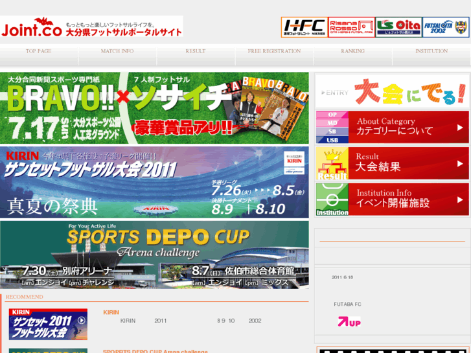
Task: Open the orange KIRIN recommend link
Action: click(111, 312)
